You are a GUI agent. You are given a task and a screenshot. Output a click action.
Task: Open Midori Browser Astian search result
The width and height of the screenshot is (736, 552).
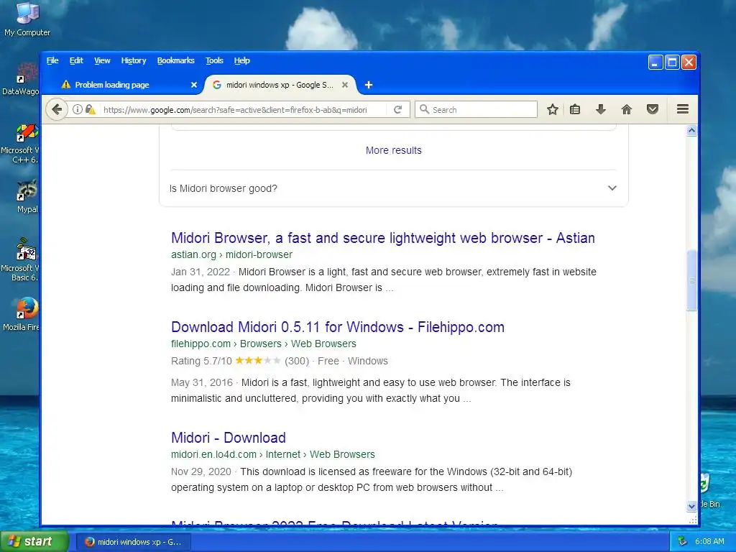click(x=382, y=238)
